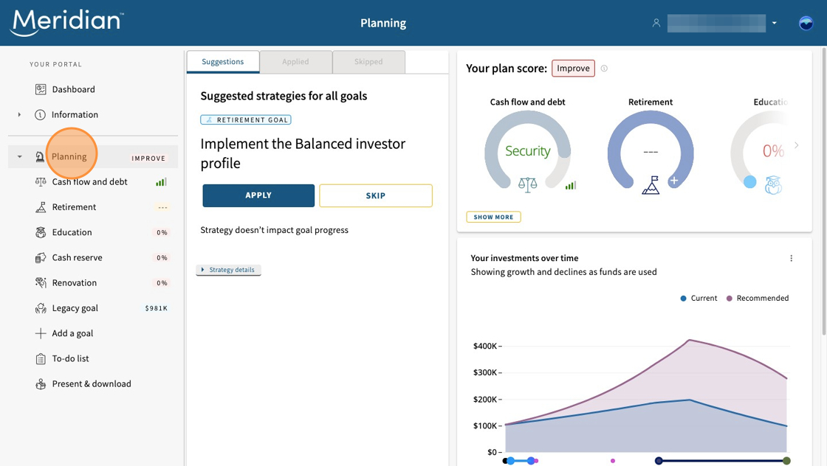The width and height of the screenshot is (827, 466).
Task: Click the scales icon under Security gauge
Action: [x=527, y=184]
